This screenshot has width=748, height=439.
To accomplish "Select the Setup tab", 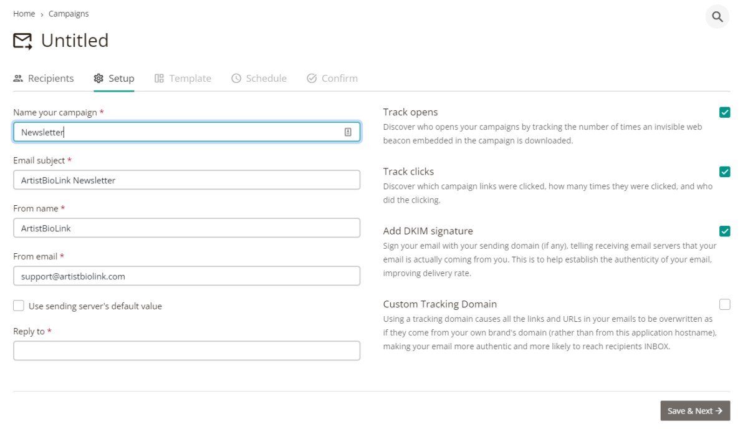I will tap(114, 79).
